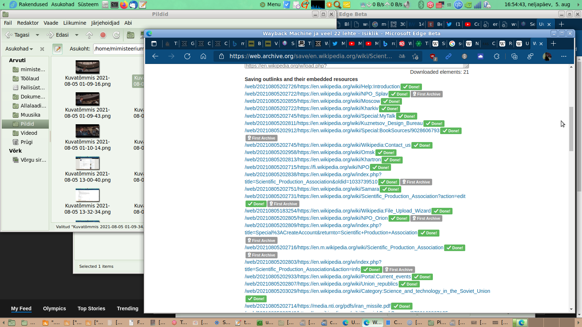Switch to the Top Stories tab
The height and width of the screenshot is (327, 582).
pos(91,308)
